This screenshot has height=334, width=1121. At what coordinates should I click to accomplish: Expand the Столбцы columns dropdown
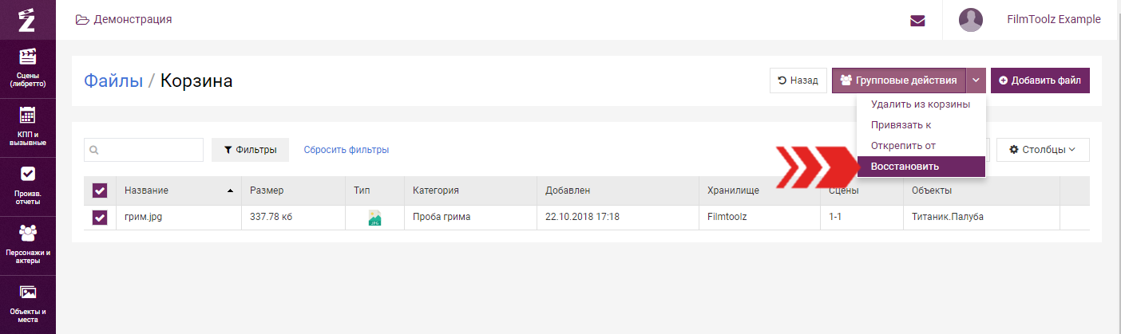coord(1043,149)
